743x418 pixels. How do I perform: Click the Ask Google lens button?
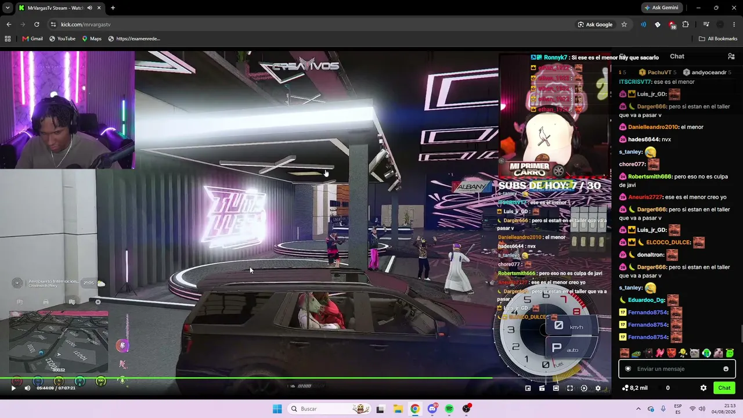[x=595, y=24]
